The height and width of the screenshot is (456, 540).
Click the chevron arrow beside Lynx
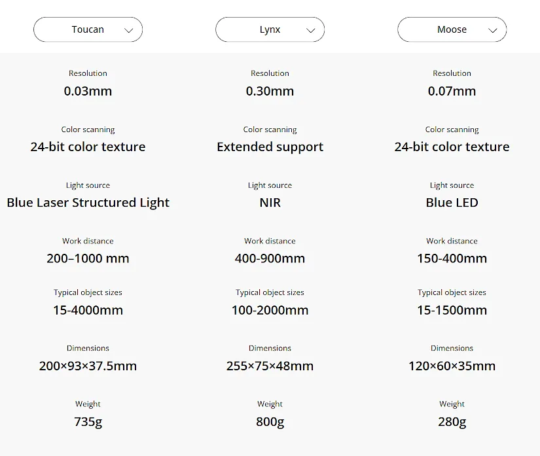point(311,30)
